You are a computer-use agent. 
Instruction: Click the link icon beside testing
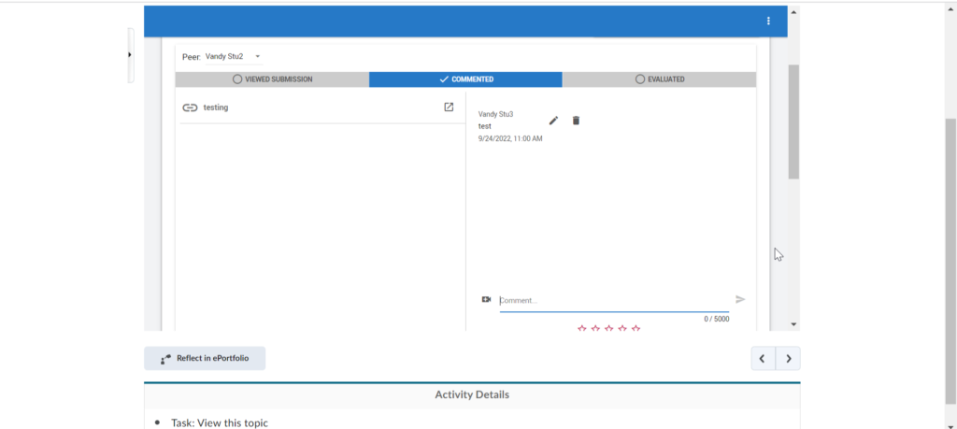[x=190, y=107]
